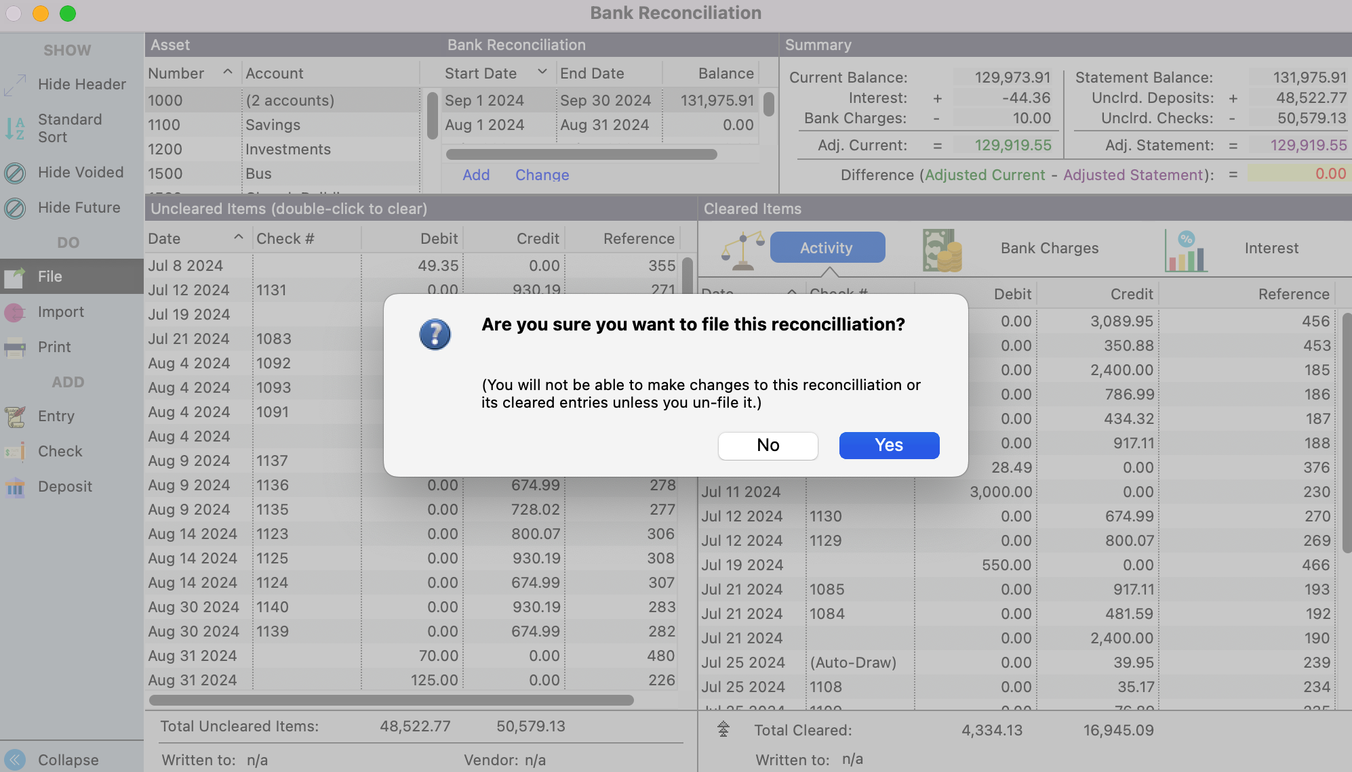Viewport: 1352px width, 772px height.
Task: Collapse the sidebar with arrow icon
Action: click(x=15, y=760)
